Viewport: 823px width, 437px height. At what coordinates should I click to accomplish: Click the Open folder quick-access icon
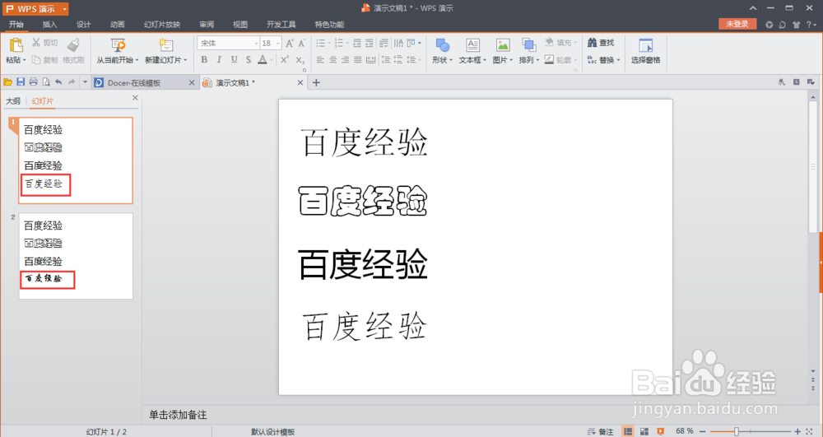(x=8, y=82)
